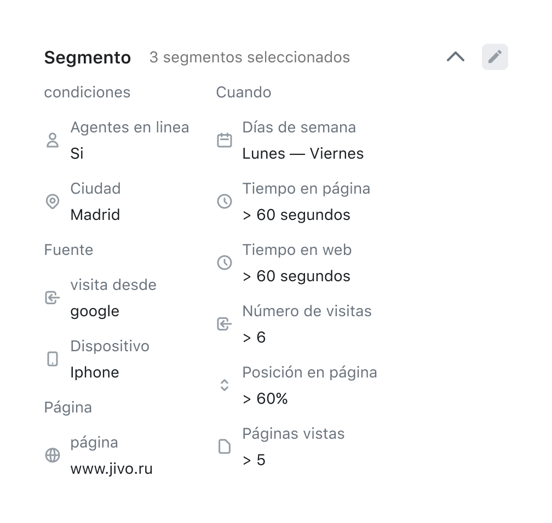Click the person icon for Agentes en linea
This screenshot has width=552, height=523.
tap(53, 140)
